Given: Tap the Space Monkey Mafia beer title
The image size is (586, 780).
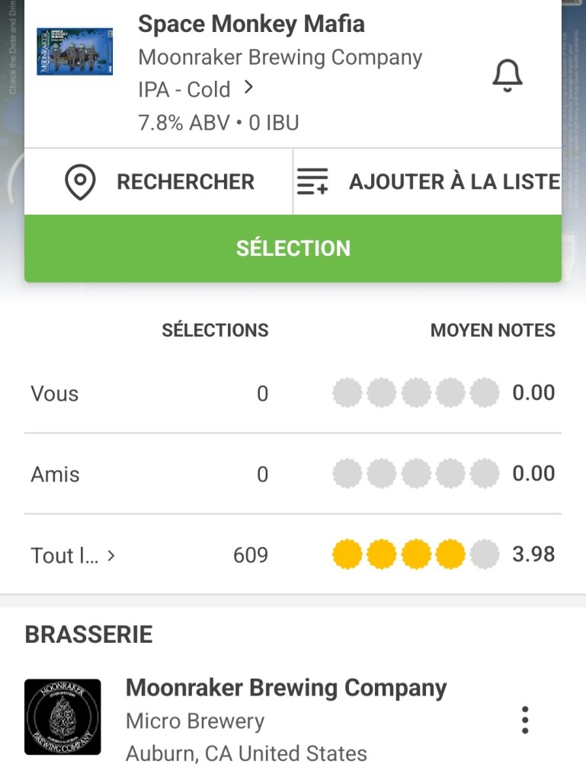Looking at the screenshot, I should [251, 24].
